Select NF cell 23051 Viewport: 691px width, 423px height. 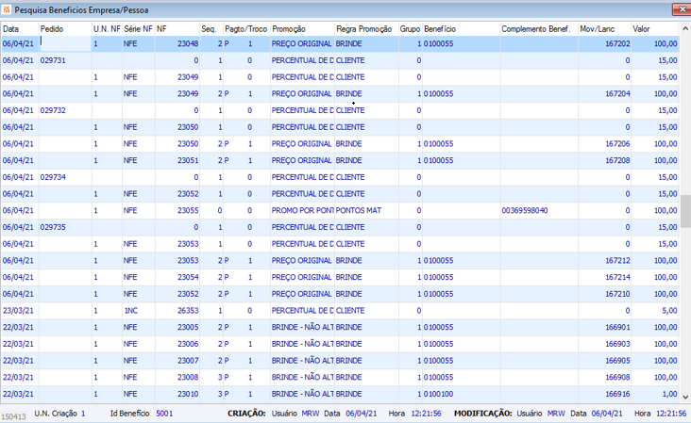(177, 160)
